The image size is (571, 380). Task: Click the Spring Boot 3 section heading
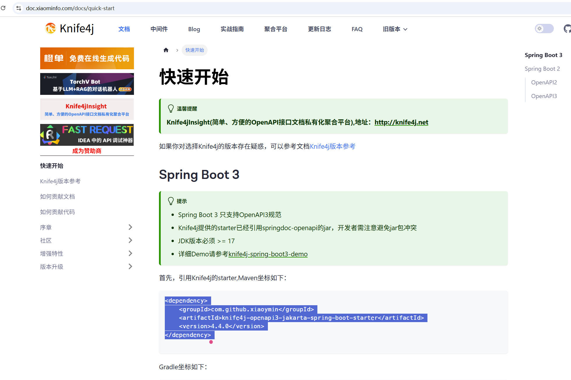(199, 175)
